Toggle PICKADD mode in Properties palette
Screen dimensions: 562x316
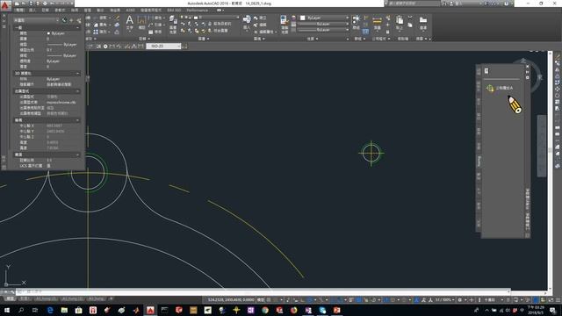point(64,20)
